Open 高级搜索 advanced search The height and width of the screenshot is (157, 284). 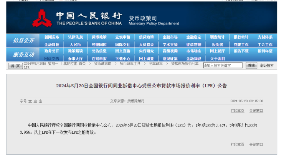[x=267, y=65]
